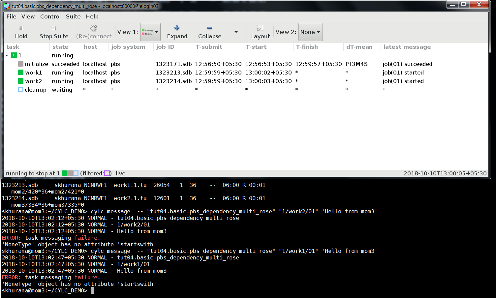496x298 pixels.
Task: Open the View 1 selector dropdown
Action: point(150,32)
